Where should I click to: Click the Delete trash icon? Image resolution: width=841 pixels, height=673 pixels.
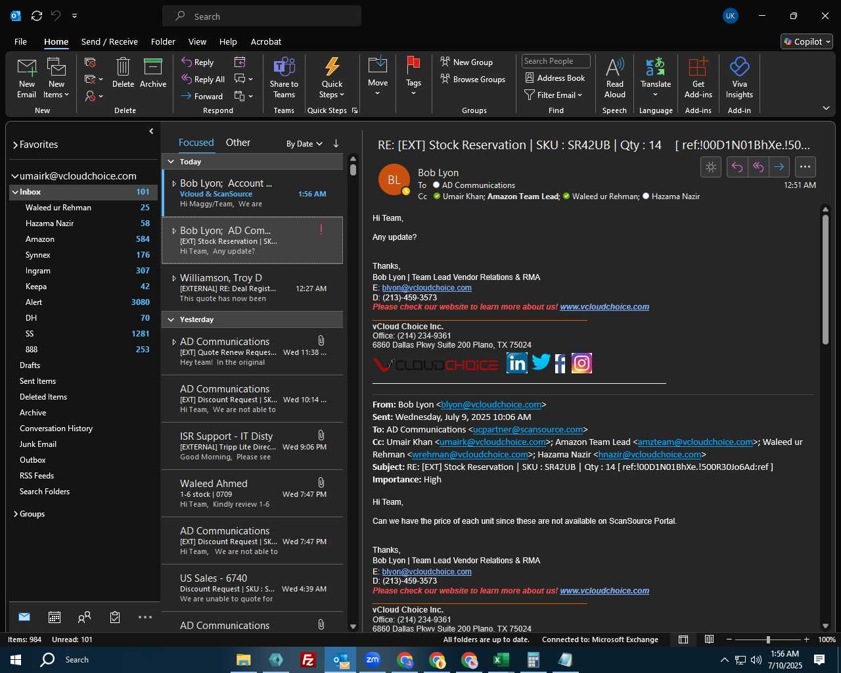pyautogui.click(x=123, y=66)
